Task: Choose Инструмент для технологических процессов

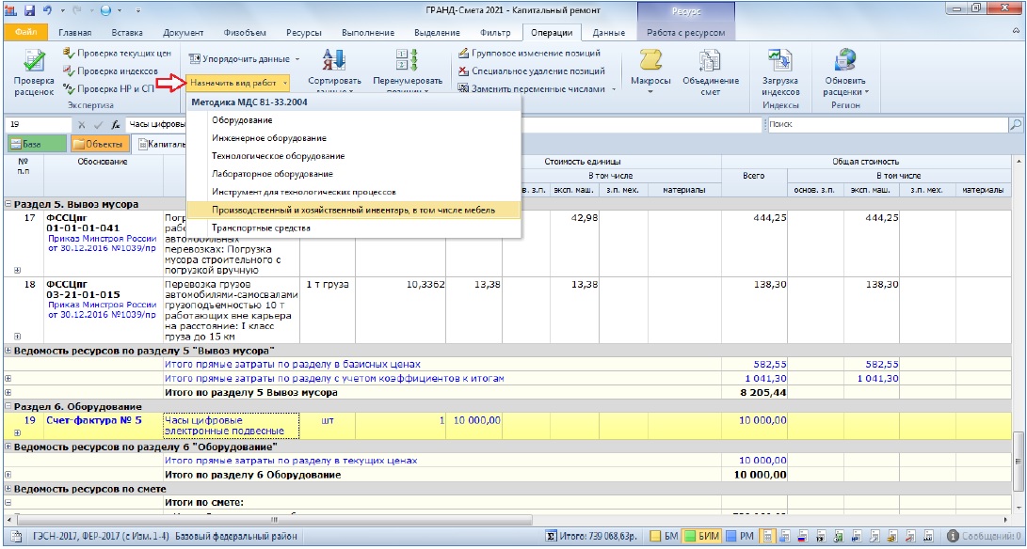Action: [x=354, y=193]
